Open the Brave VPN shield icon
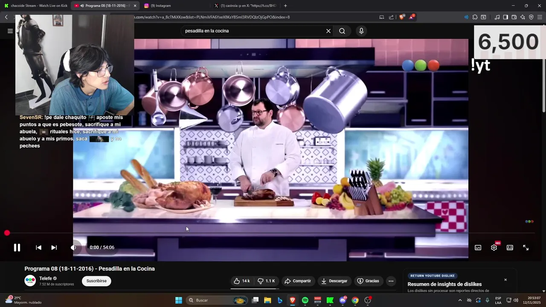The width and height of the screenshot is (546, 307). point(531,17)
